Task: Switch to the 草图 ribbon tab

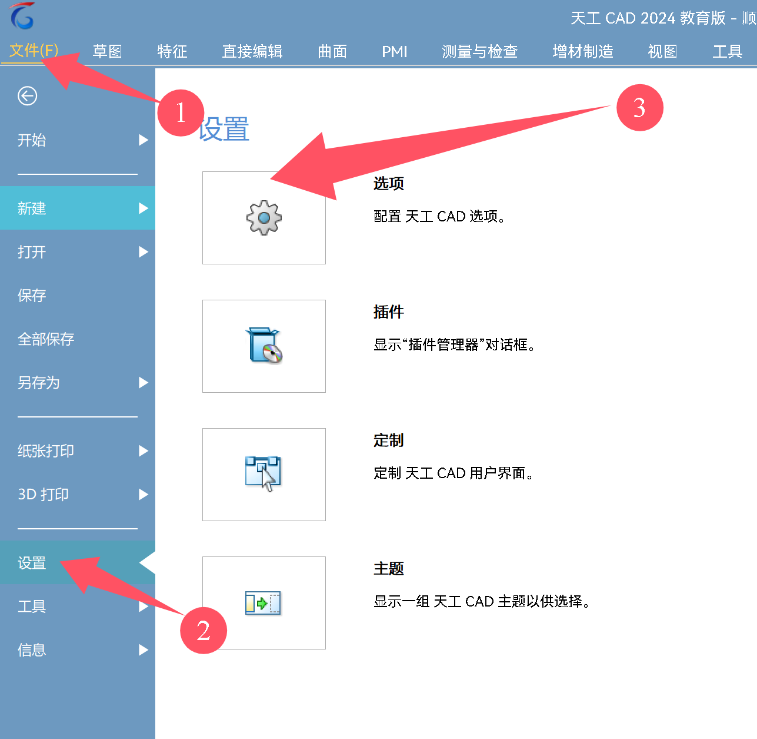Action: 107,52
